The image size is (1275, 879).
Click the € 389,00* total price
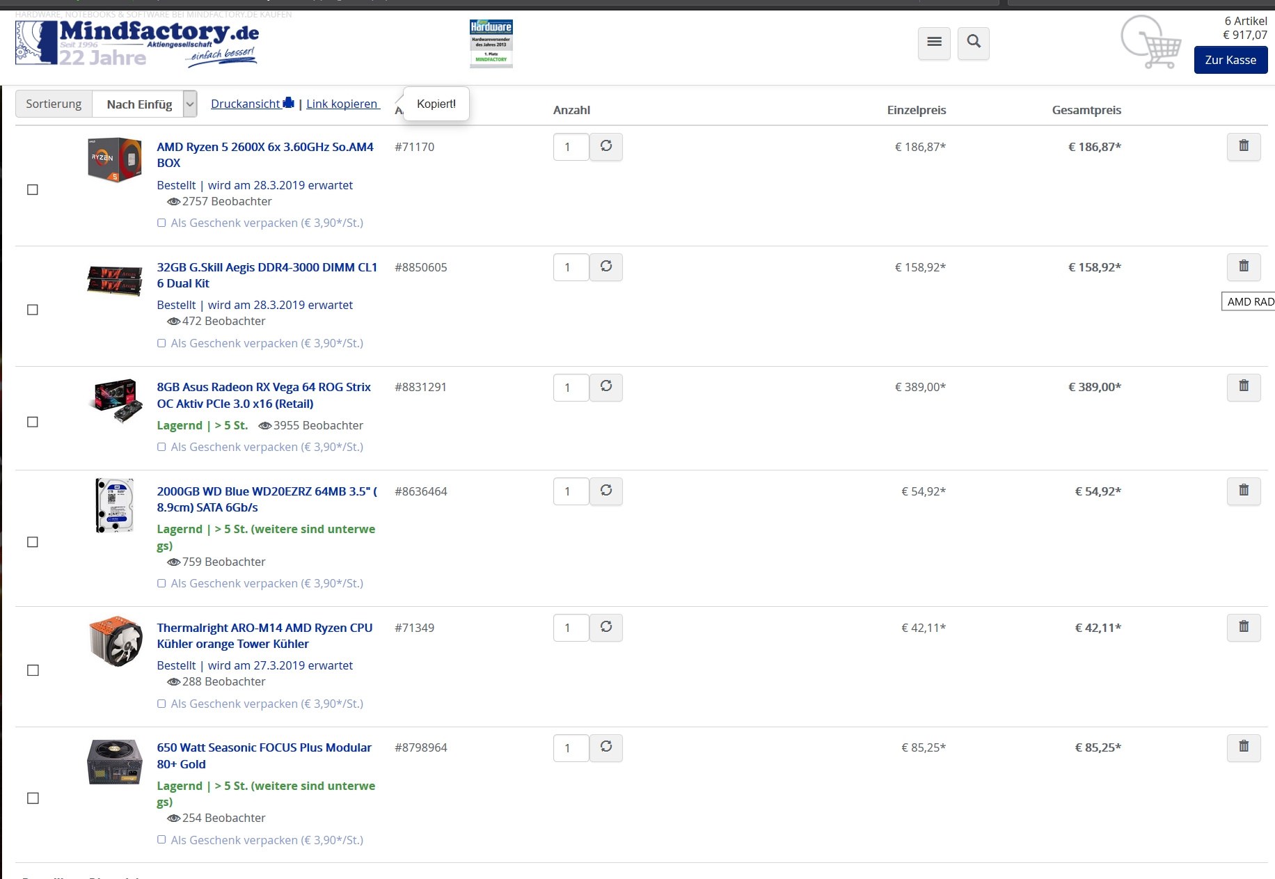click(x=1095, y=387)
